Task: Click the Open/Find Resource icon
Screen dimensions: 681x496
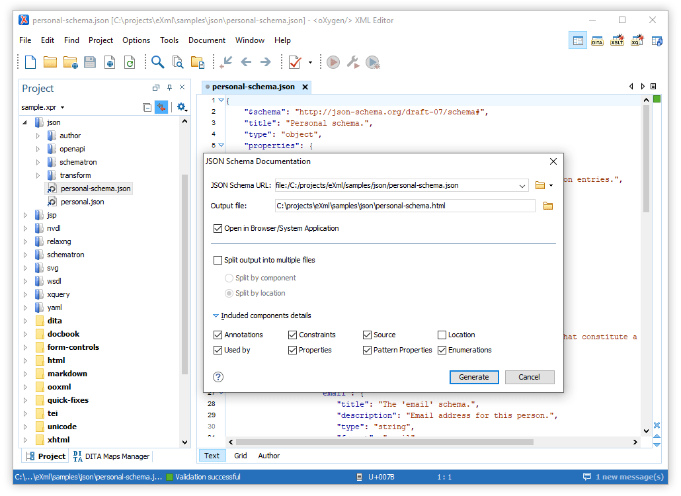Action: (x=198, y=63)
